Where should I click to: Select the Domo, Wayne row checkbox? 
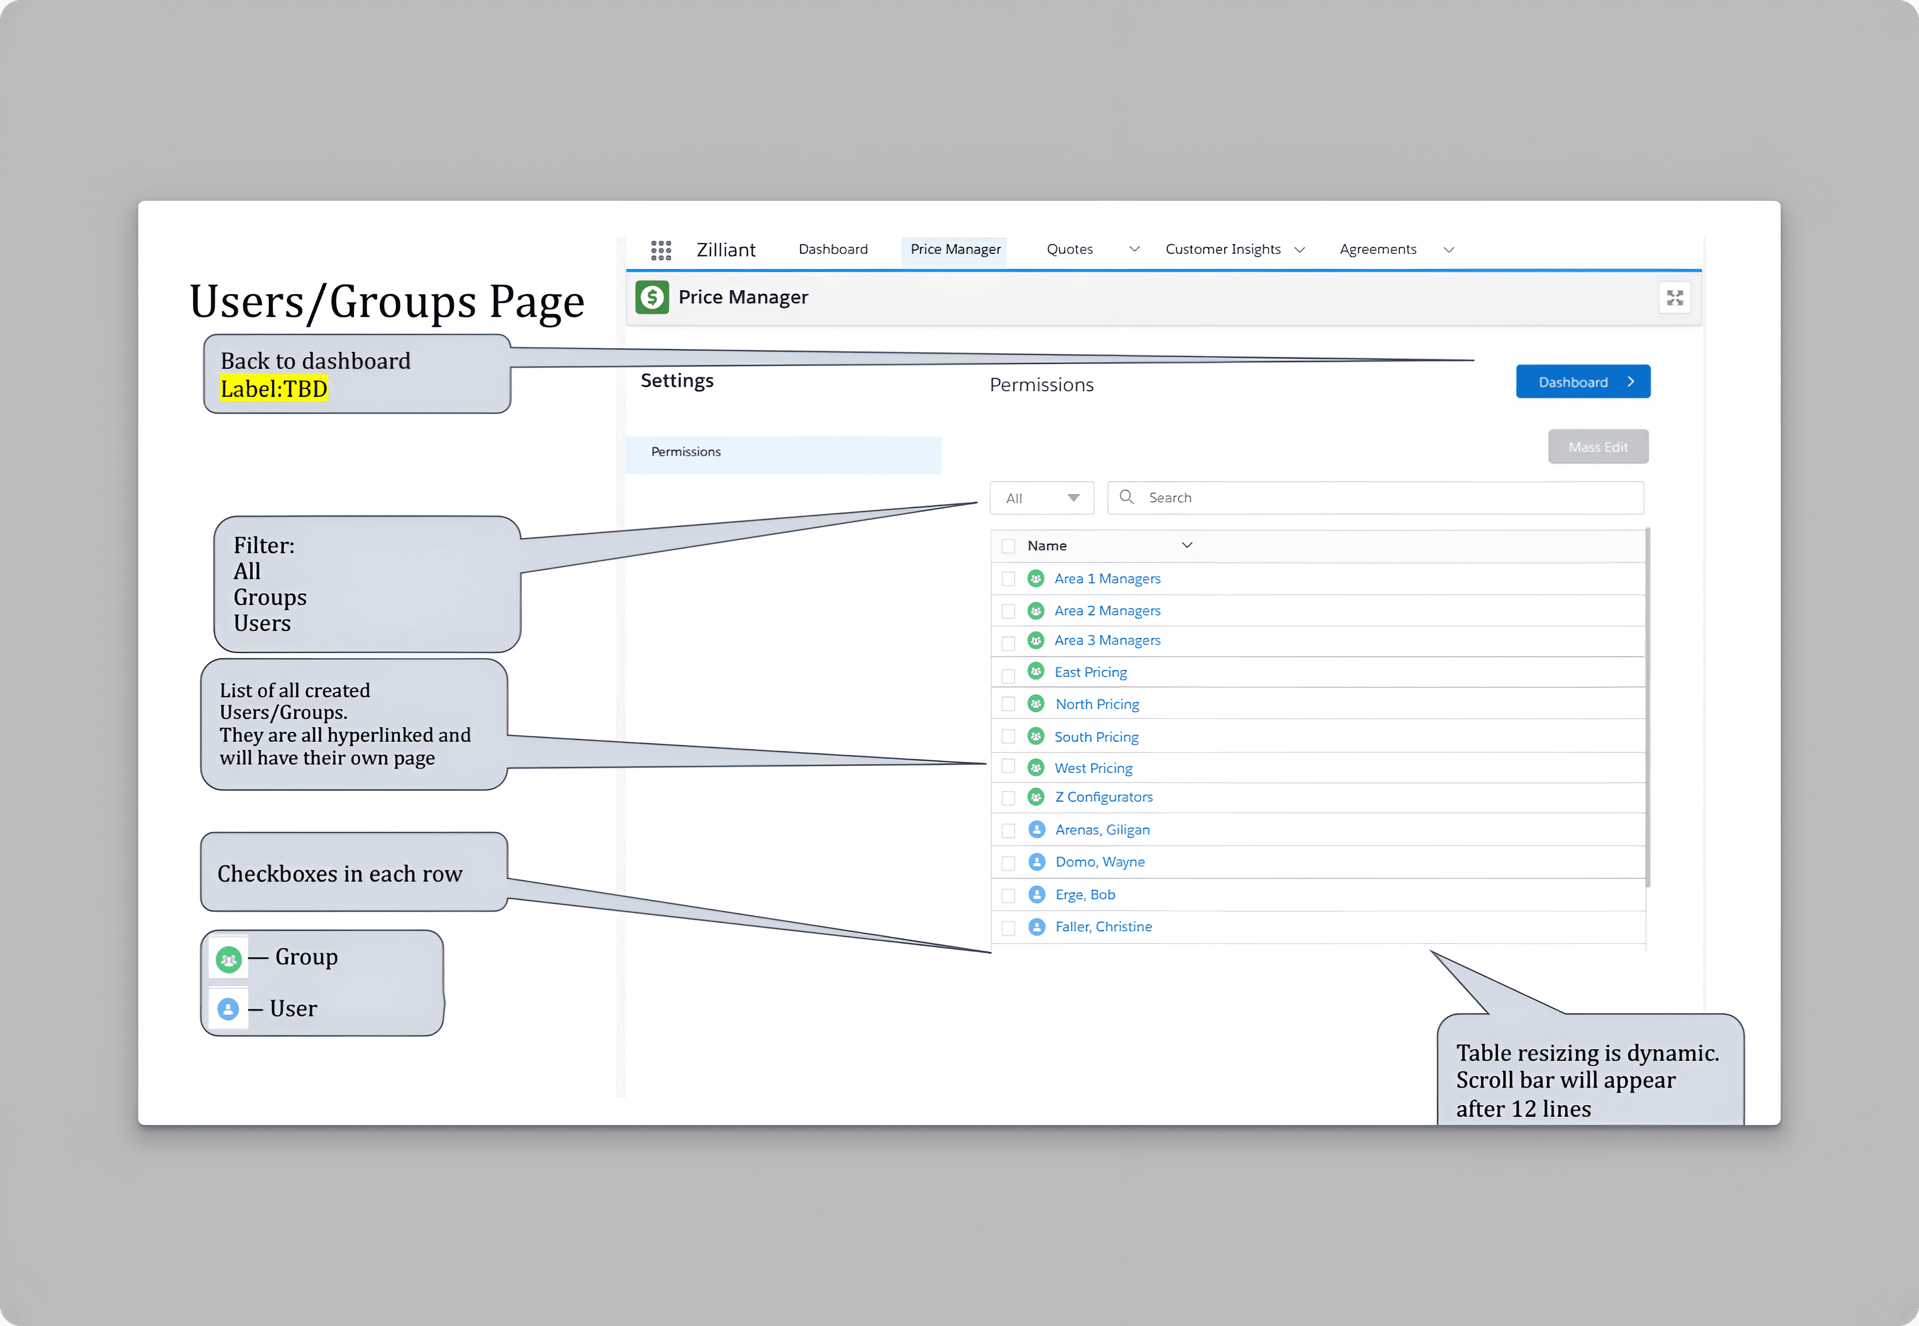click(1008, 863)
